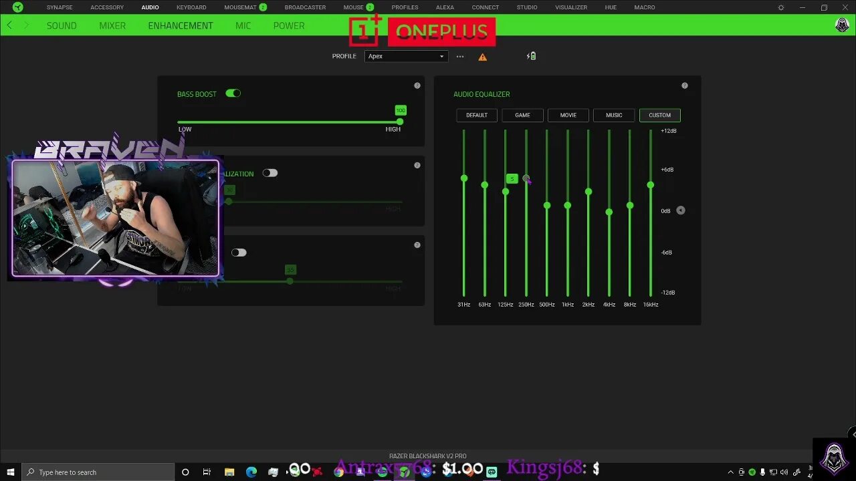This screenshot has width=856, height=481.
Task: Go back with the left arrow
Action: point(9,25)
